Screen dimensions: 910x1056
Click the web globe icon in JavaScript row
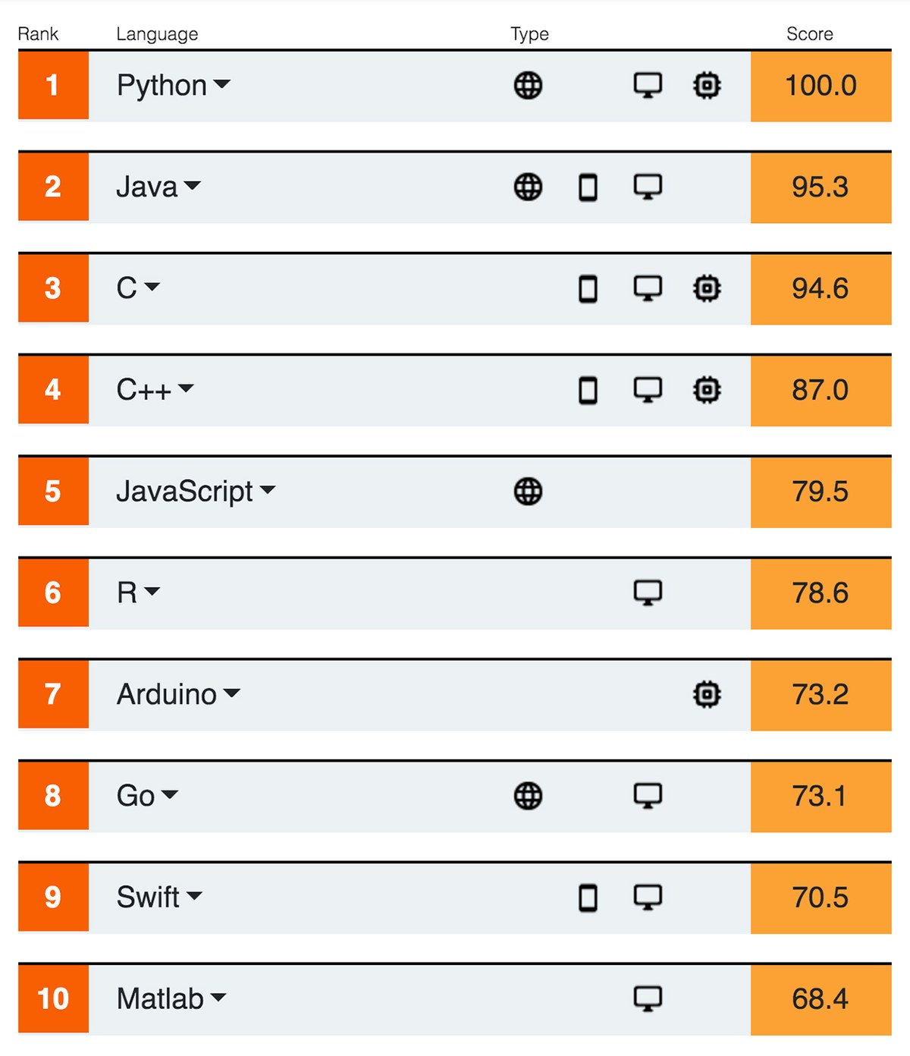528,492
